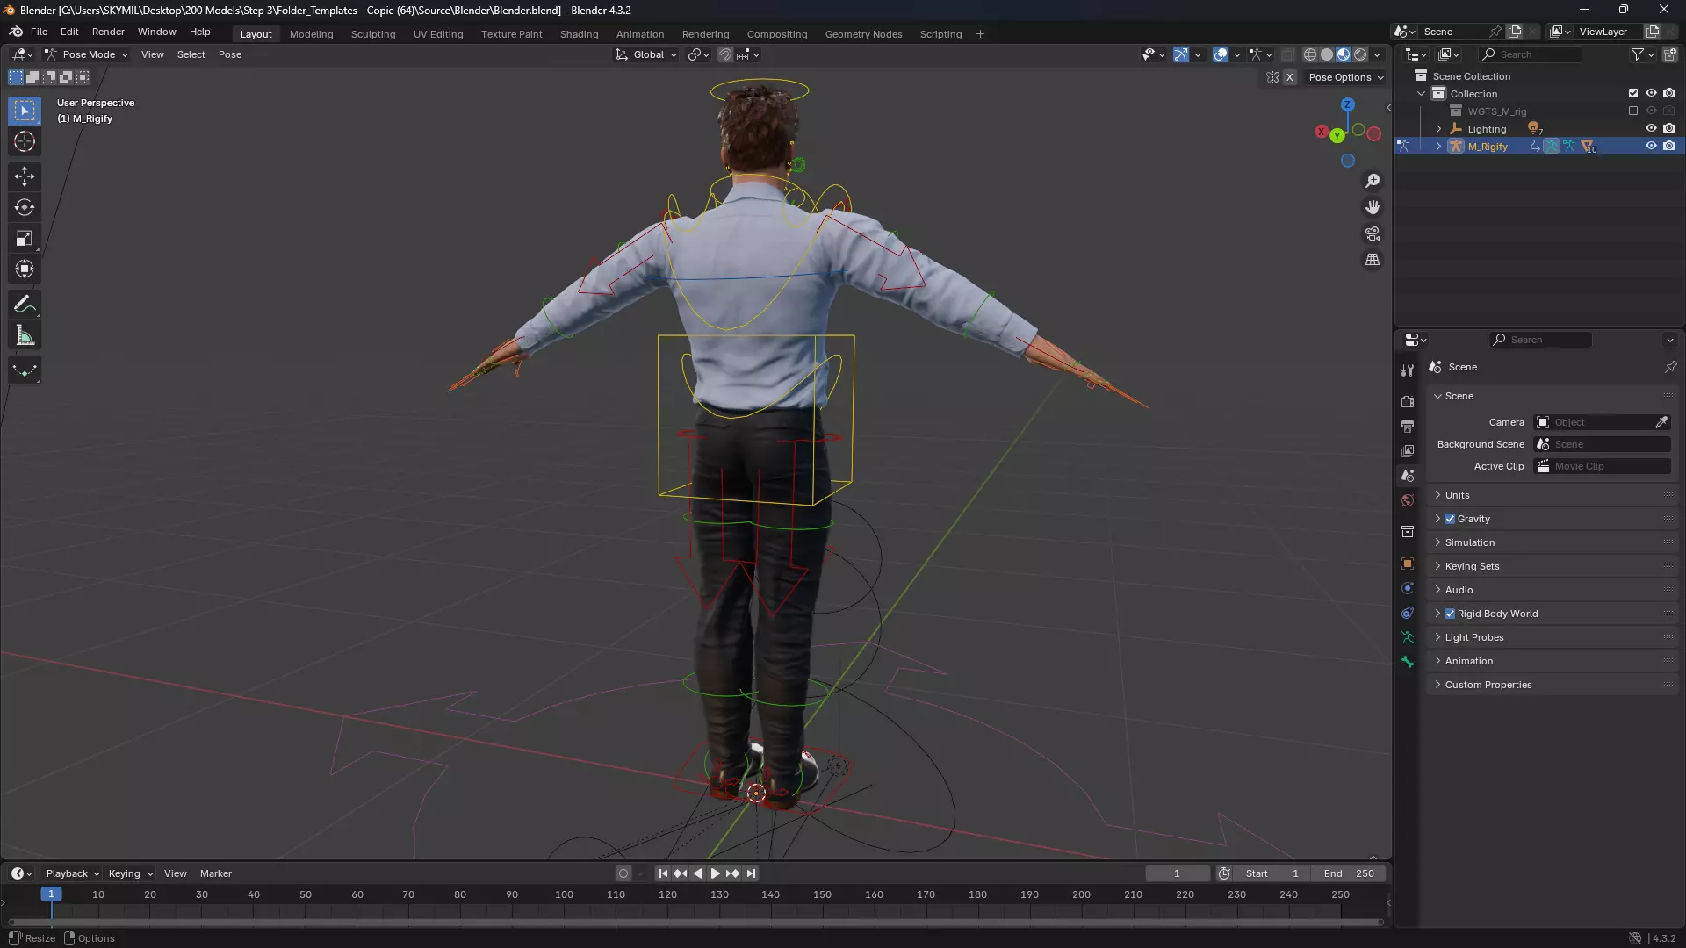The height and width of the screenshot is (948, 1686).
Task: Expand the Audio panel
Action: coord(1553,590)
